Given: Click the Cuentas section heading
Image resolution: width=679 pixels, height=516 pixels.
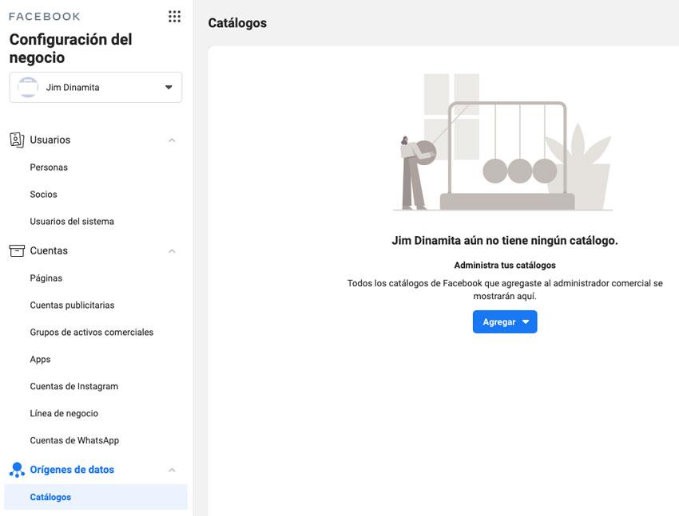Looking at the screenshot, I should pyautogui.click(x=49, y=250).
